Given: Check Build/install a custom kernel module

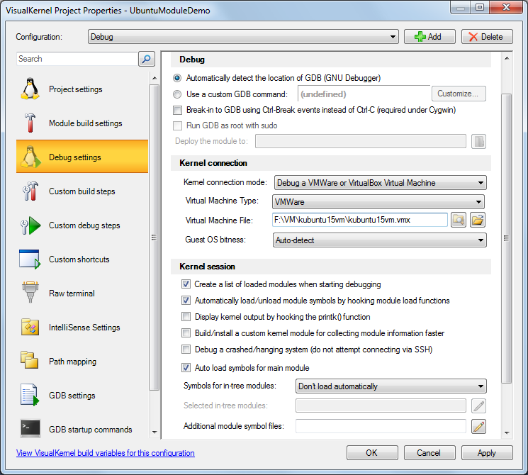Looking at the screenshot, I should point(186,333).
